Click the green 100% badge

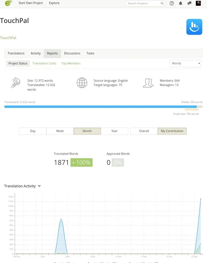81,162
